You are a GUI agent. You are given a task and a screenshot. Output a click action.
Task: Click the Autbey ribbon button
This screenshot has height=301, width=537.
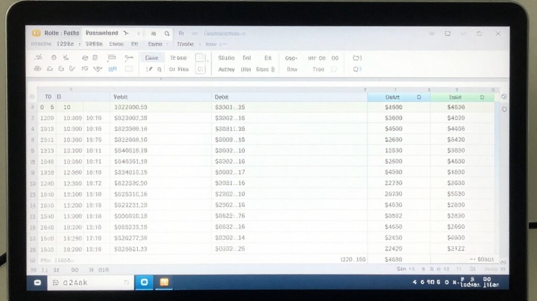[x=227, y=69]
